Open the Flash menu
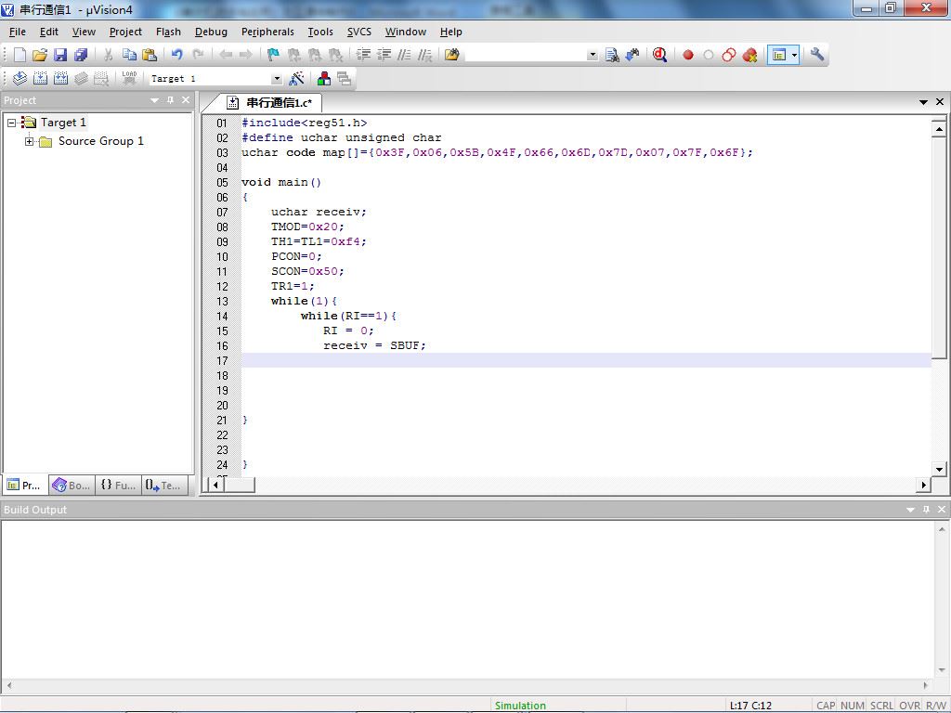Viewport: 951px width, 713px height. [x=168, y=32]
